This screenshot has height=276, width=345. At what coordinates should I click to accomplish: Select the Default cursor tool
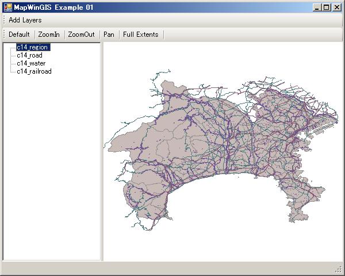pyautogui.click(x=19, y=34)
